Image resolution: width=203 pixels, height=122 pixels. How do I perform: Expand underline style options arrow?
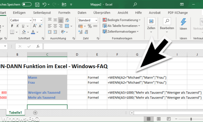point(28,26)
